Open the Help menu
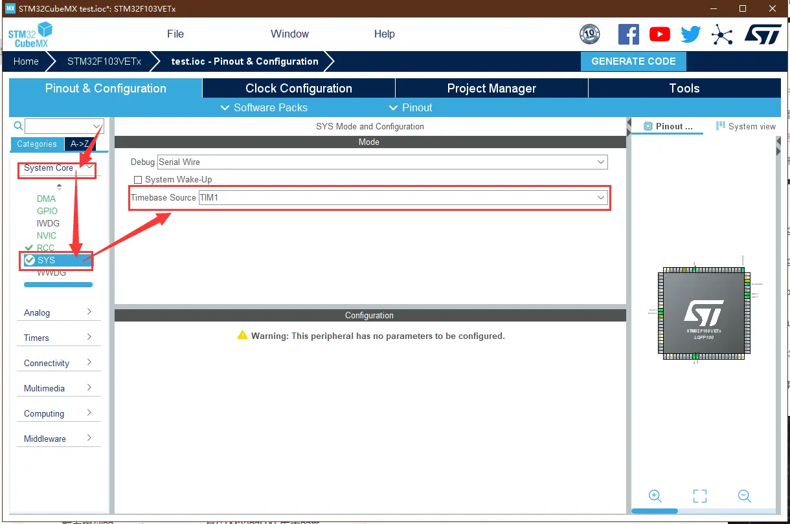Screen dimensions: 790x524 (x=384, y=34)
